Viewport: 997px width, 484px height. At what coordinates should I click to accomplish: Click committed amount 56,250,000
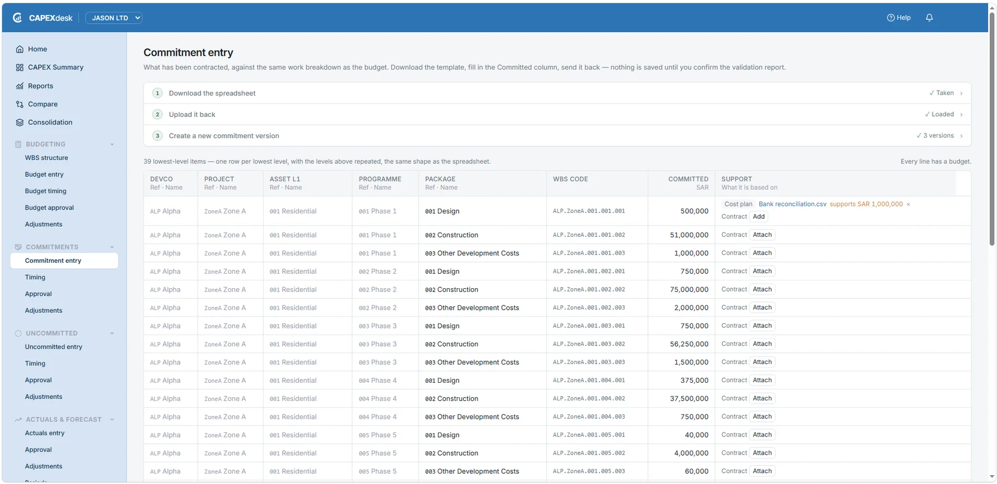pos(689,344)
